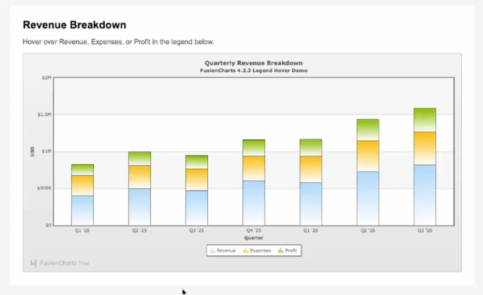Click the Q1 '26 axis label

click(x=311, y=230)
